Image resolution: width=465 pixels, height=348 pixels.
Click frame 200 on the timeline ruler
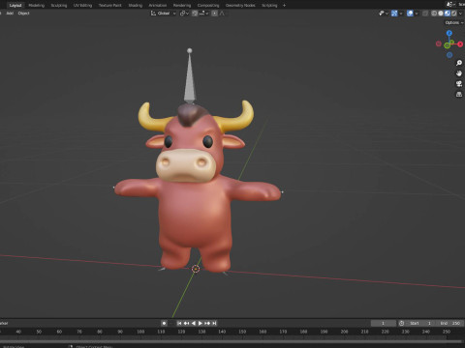click(344, 332)
